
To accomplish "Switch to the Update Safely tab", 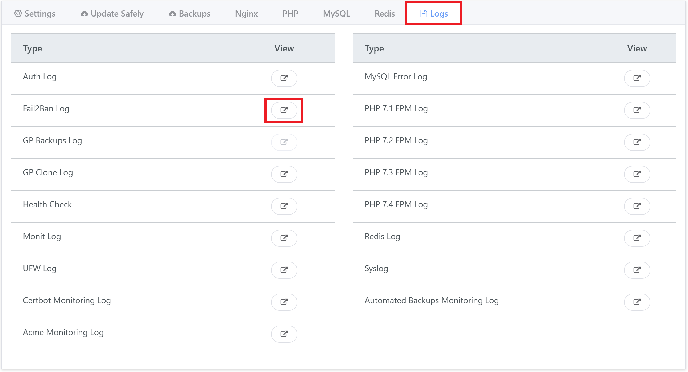I will pos(112,14).
